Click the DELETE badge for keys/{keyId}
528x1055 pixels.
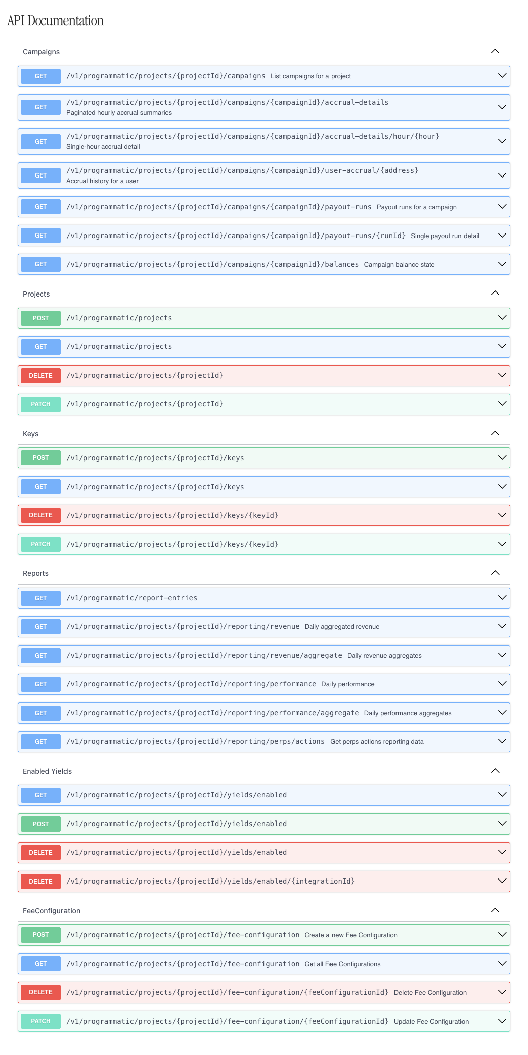[x=41, y=515]
